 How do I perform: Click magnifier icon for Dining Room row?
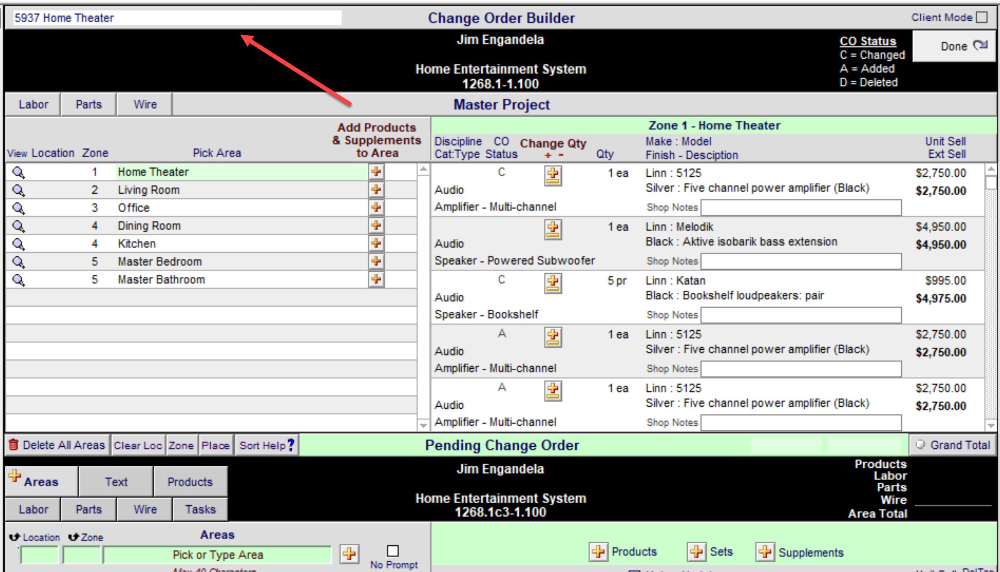[x=19, y=227]
